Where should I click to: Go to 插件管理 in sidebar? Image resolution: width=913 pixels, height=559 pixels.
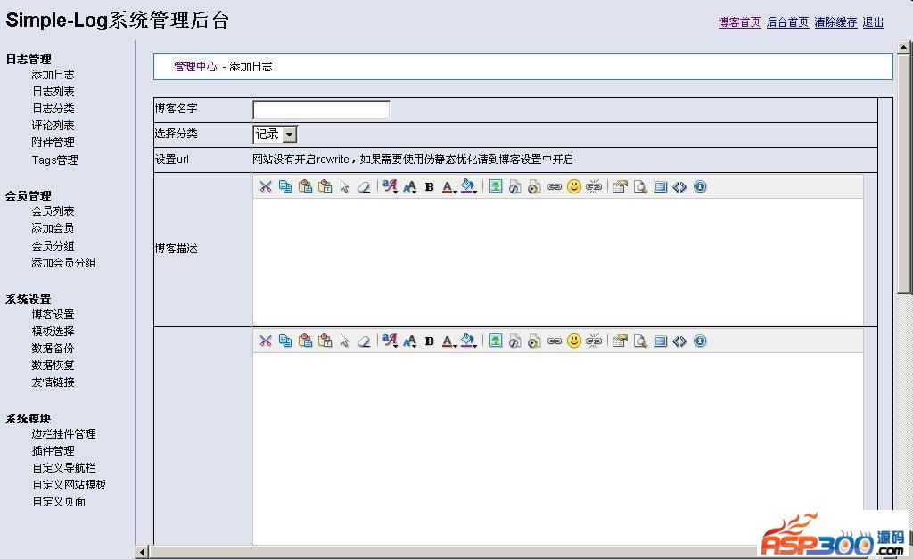point(53,451)
